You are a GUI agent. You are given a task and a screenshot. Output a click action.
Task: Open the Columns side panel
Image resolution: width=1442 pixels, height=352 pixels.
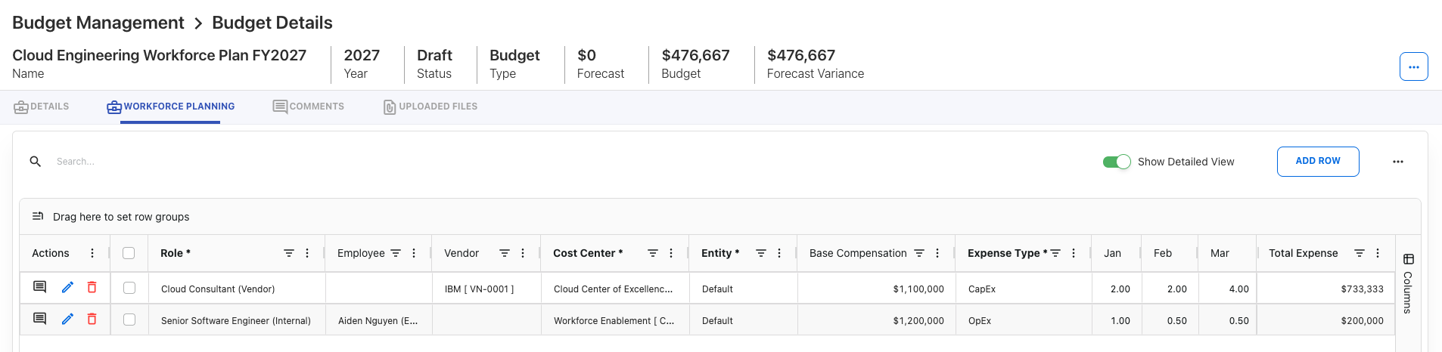click(x=1408, y=284)
